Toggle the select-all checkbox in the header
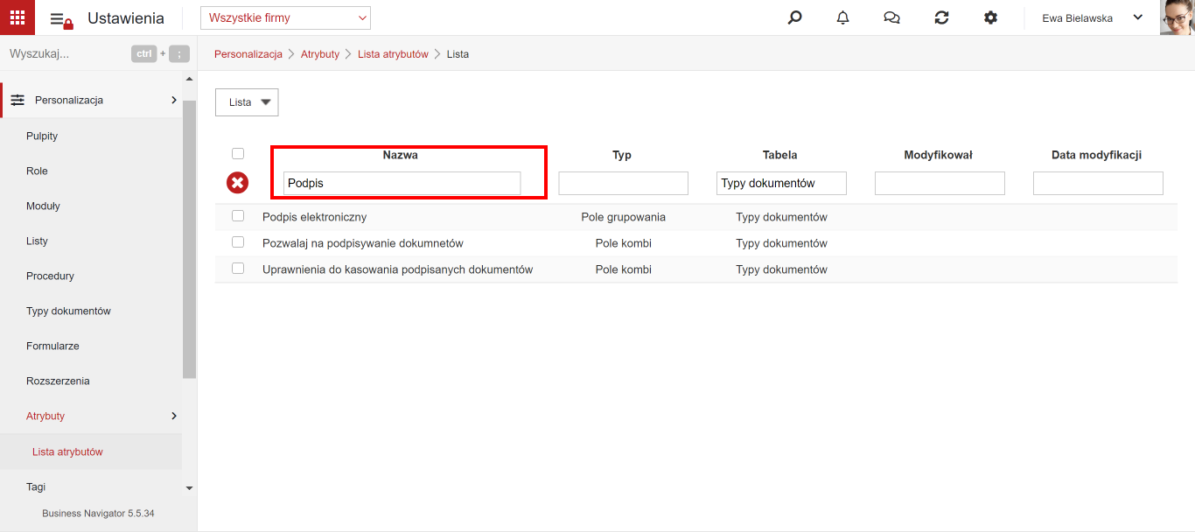The height and width of the screenshot is (532, 1195). tap(238, 154)
